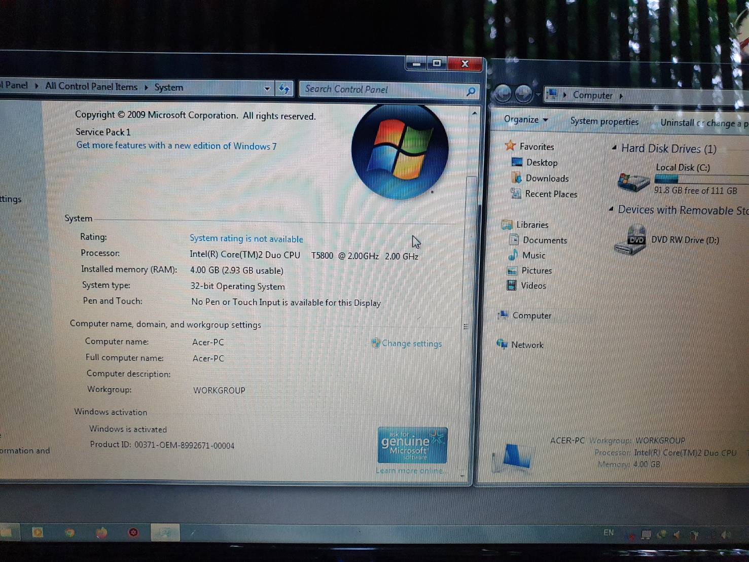Image resolution: width=749 pixels, height=562 pixels.
Task: Open the volume speaker icon in tray
Action: click(726, 535)
